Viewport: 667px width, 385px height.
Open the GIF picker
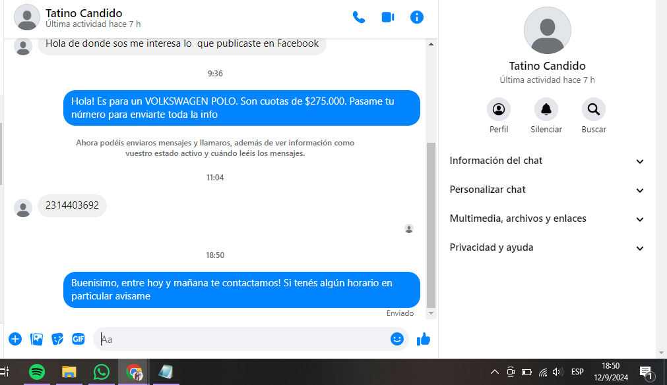coord(79,339)
